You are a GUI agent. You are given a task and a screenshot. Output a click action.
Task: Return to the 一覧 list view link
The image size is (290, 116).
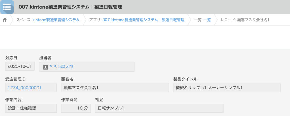[207, 20]
